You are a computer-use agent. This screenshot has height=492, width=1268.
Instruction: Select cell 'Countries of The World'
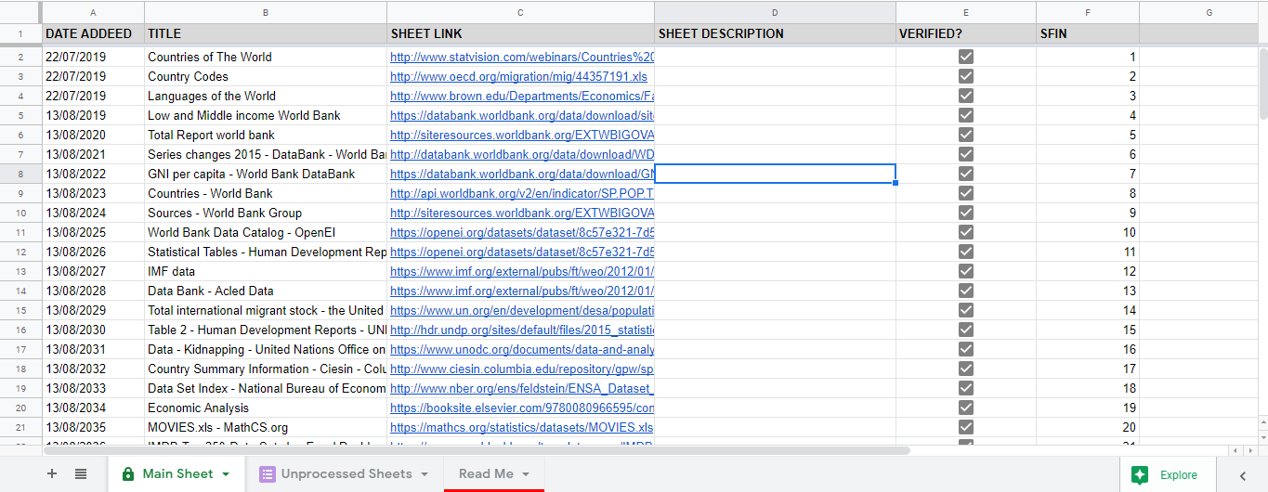coord(266,57)
